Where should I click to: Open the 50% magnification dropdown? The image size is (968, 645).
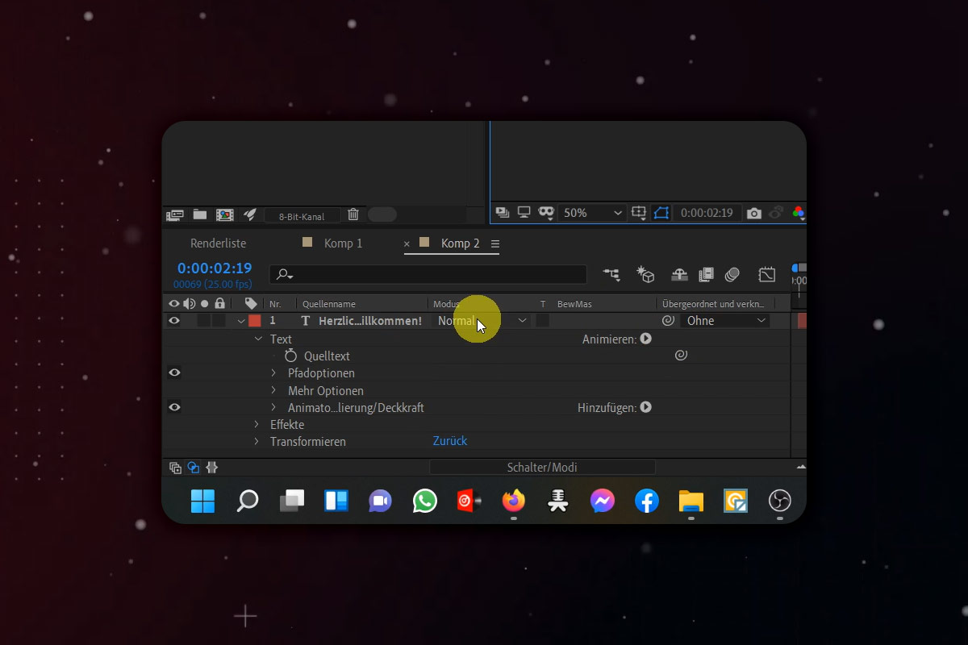(x=593, y=213)
